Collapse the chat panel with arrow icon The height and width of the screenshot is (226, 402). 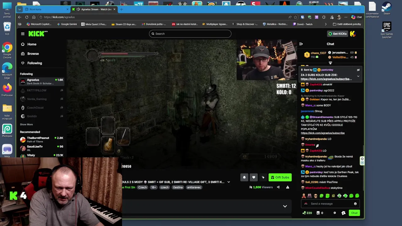click(x=301, y=44)
